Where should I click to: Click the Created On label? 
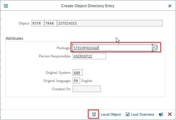(x=61, y=89)
